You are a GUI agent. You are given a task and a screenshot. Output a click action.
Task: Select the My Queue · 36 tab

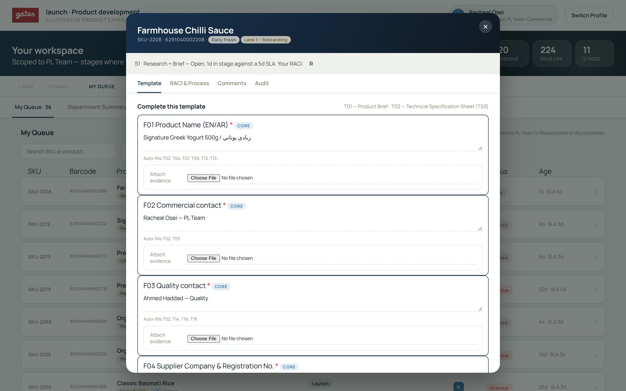click(x=33, y=107)
